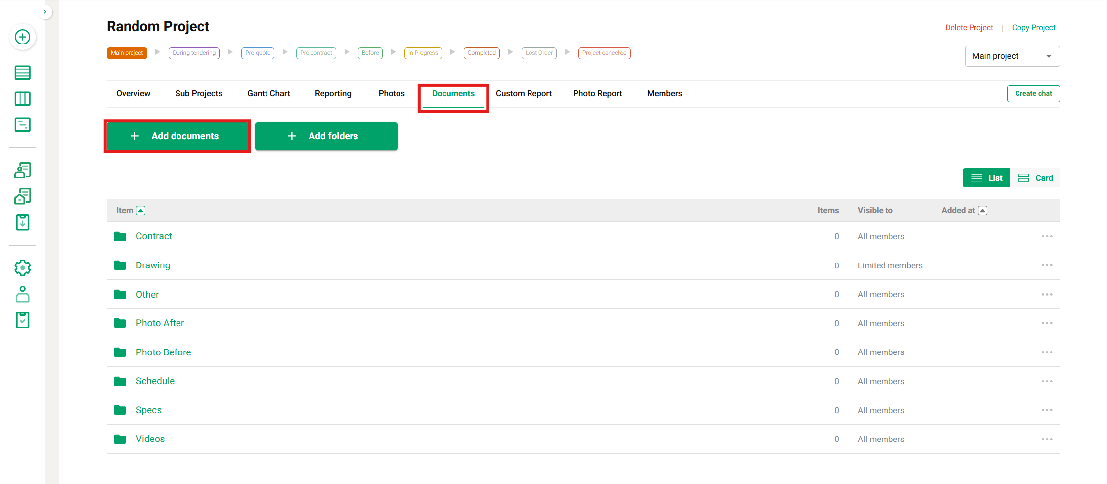Click the clipboard download icon in sidebar
The height and width of the screenshot is (484, 1107).
[22, 222]
